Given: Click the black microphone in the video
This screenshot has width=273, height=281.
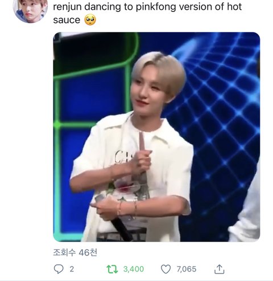Looking at the screenshot, I should 121,229.
